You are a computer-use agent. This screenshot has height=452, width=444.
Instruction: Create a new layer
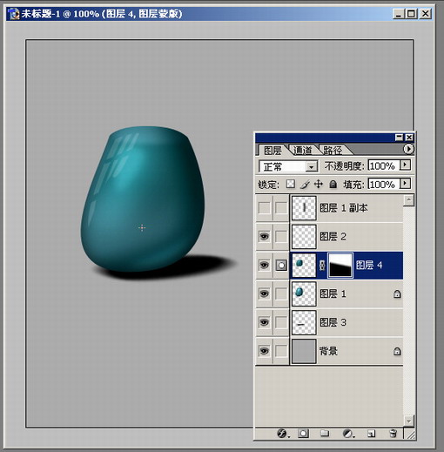[371, 434]
